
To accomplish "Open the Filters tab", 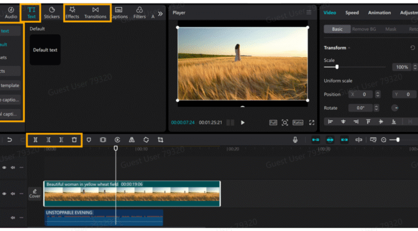I will 139,13.
